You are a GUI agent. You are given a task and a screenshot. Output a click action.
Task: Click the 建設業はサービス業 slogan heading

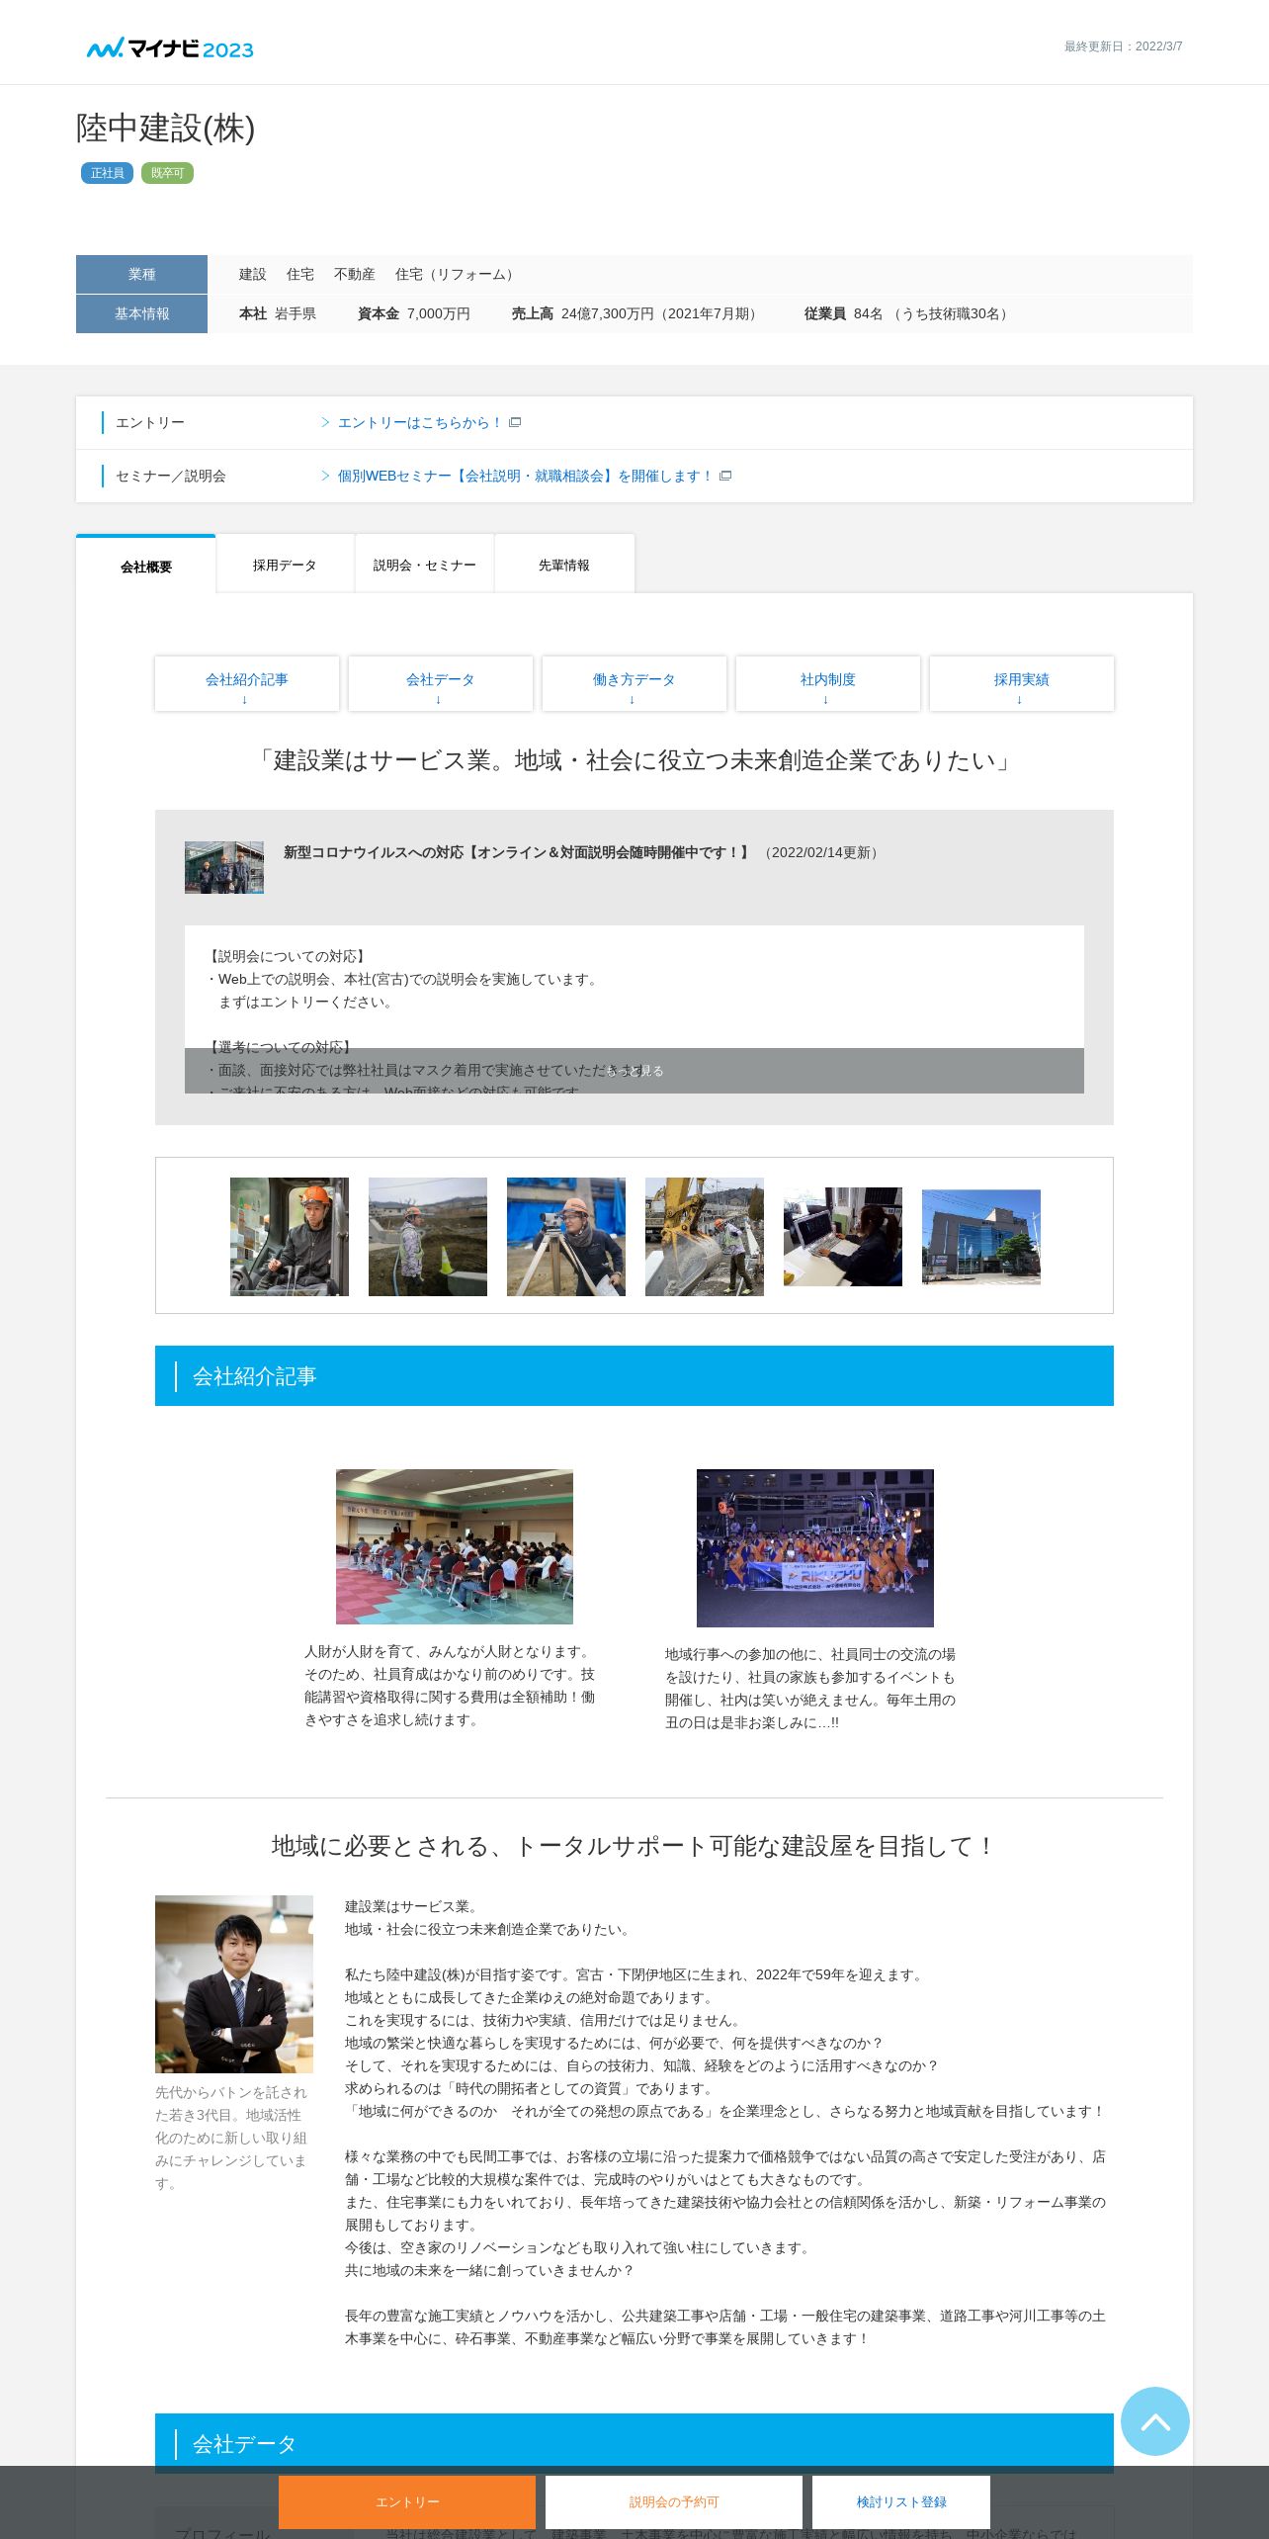(634, 760)
